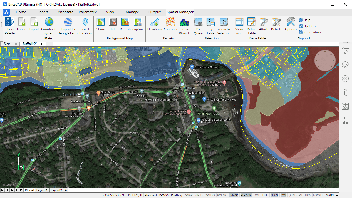Add a new layout with plus button
This screenshot has width=352, height=198.
click(x=66, y=190)
